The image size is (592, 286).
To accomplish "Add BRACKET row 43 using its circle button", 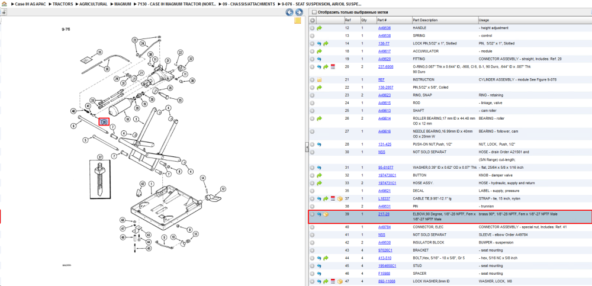I will (312, 250).
